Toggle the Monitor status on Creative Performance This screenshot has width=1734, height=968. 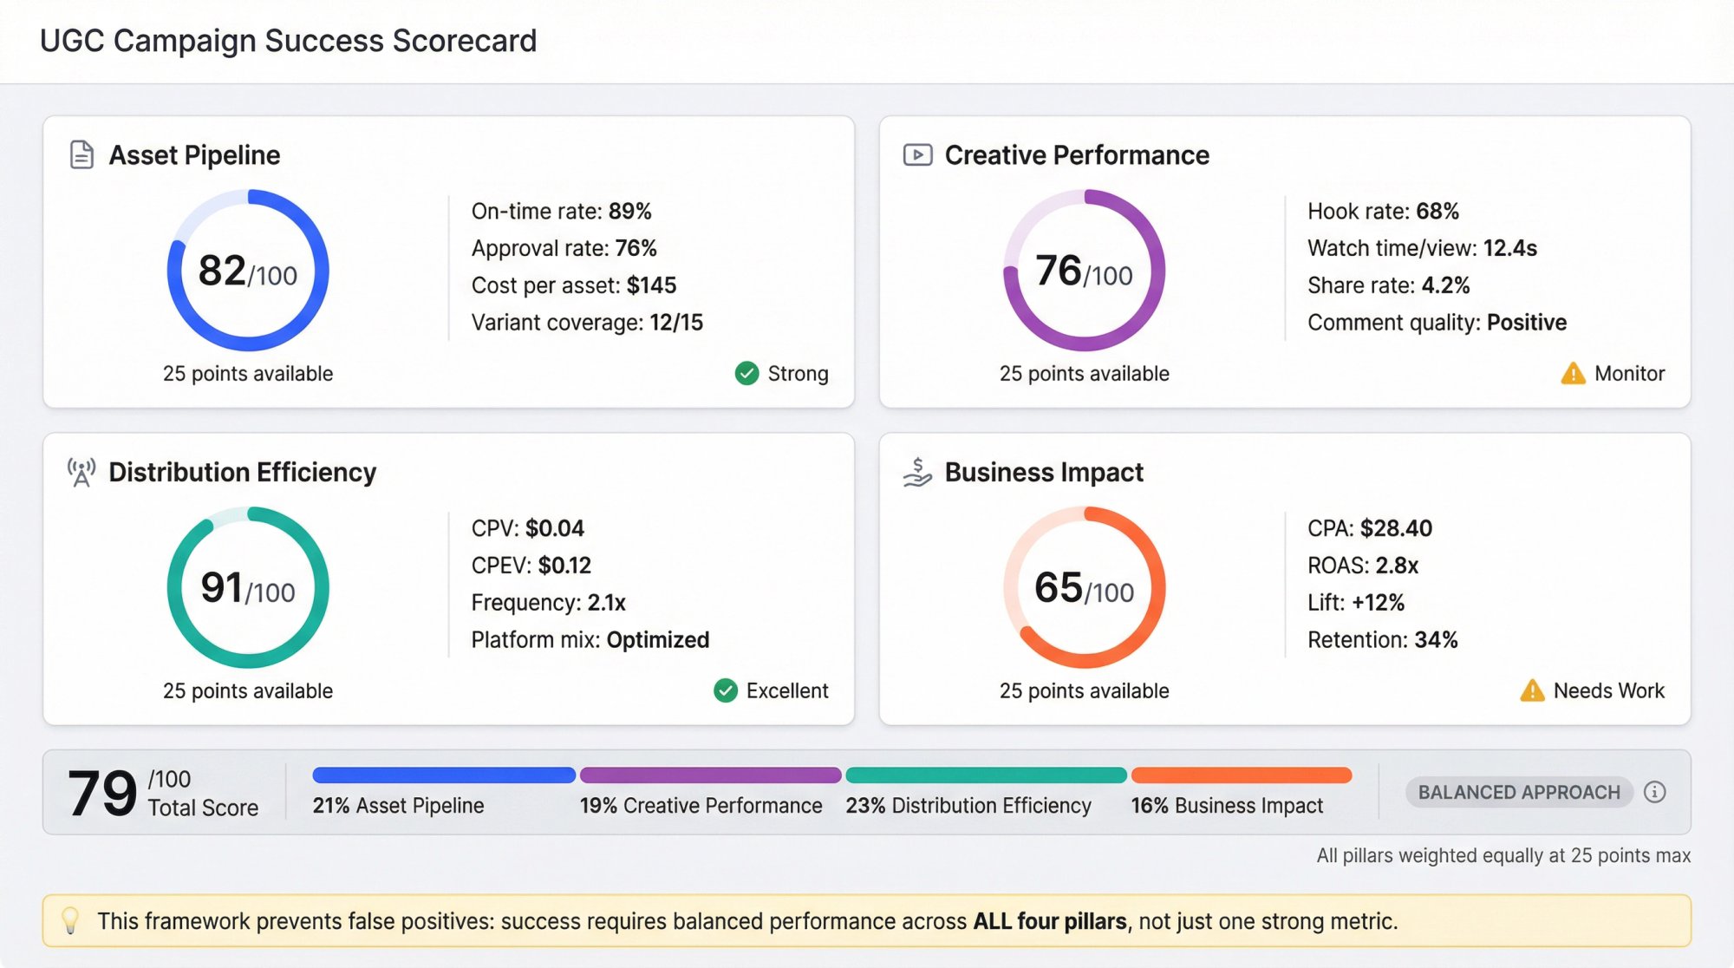1614,373
